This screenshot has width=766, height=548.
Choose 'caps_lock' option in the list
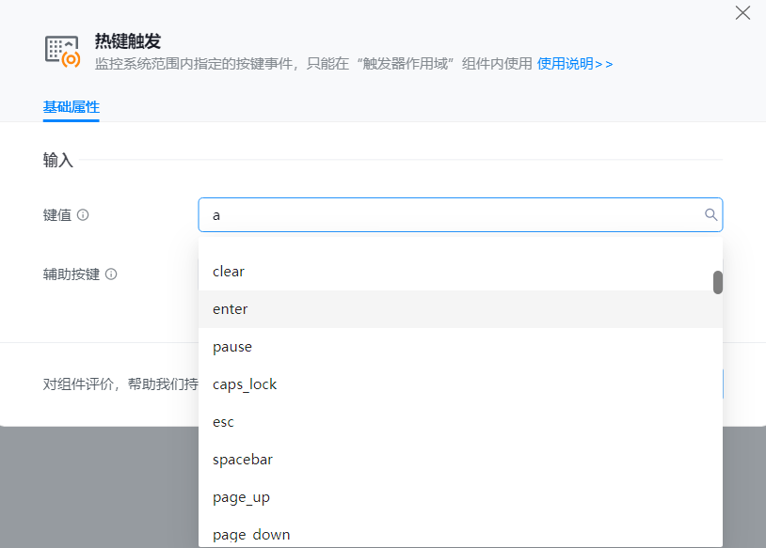[x=245, y=384]
